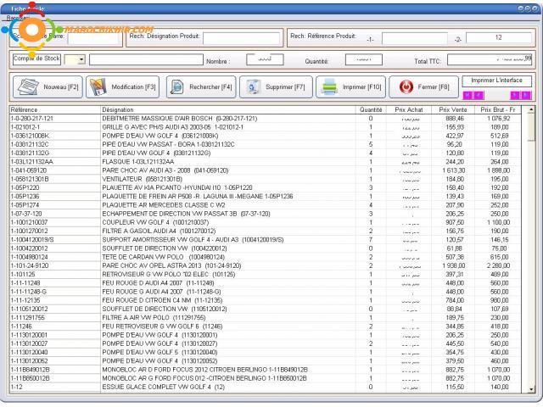Click the Nouveau [F2] button

point(48,86)
